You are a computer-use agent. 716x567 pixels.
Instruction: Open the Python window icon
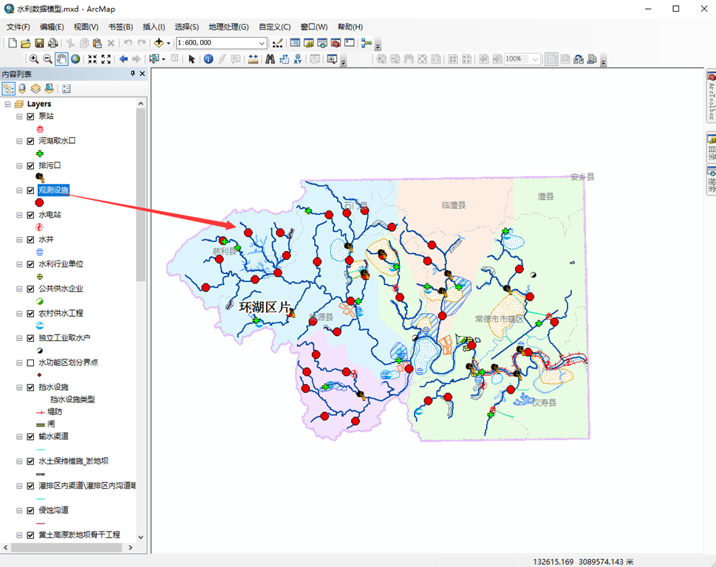pyautogui.click(x=350, y=43)
